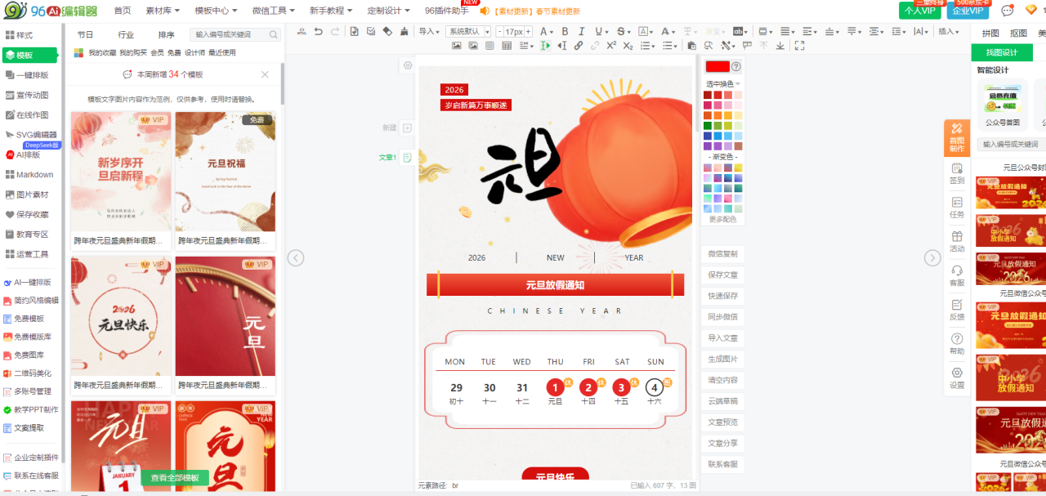Image resolution: width=1046 pixels, height=496 pixels.
Task: Click the undo arrow in the toolbar
Action: 319,32
